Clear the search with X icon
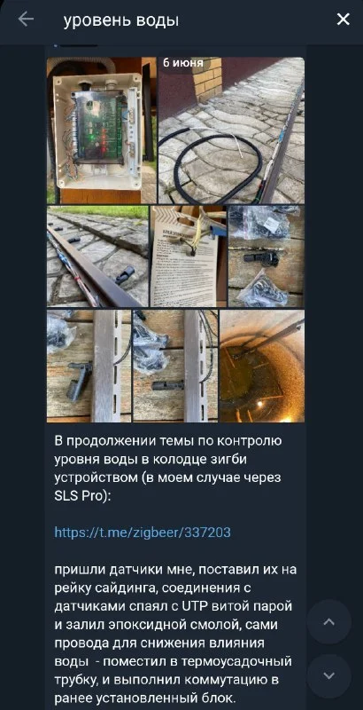 coord(344,19)
